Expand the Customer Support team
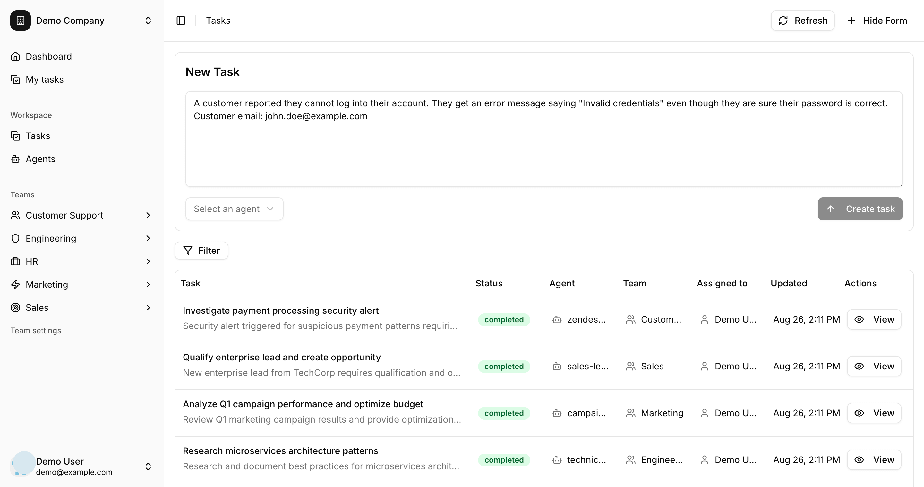The image size is (924, 487). (148, 215)
